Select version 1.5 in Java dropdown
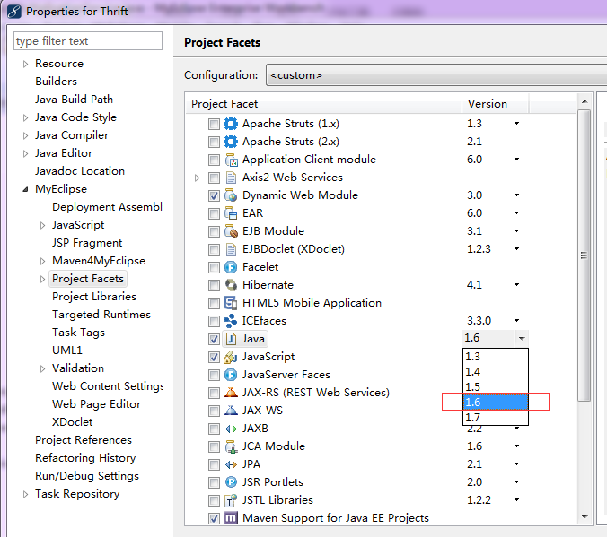 click(496, 387)
